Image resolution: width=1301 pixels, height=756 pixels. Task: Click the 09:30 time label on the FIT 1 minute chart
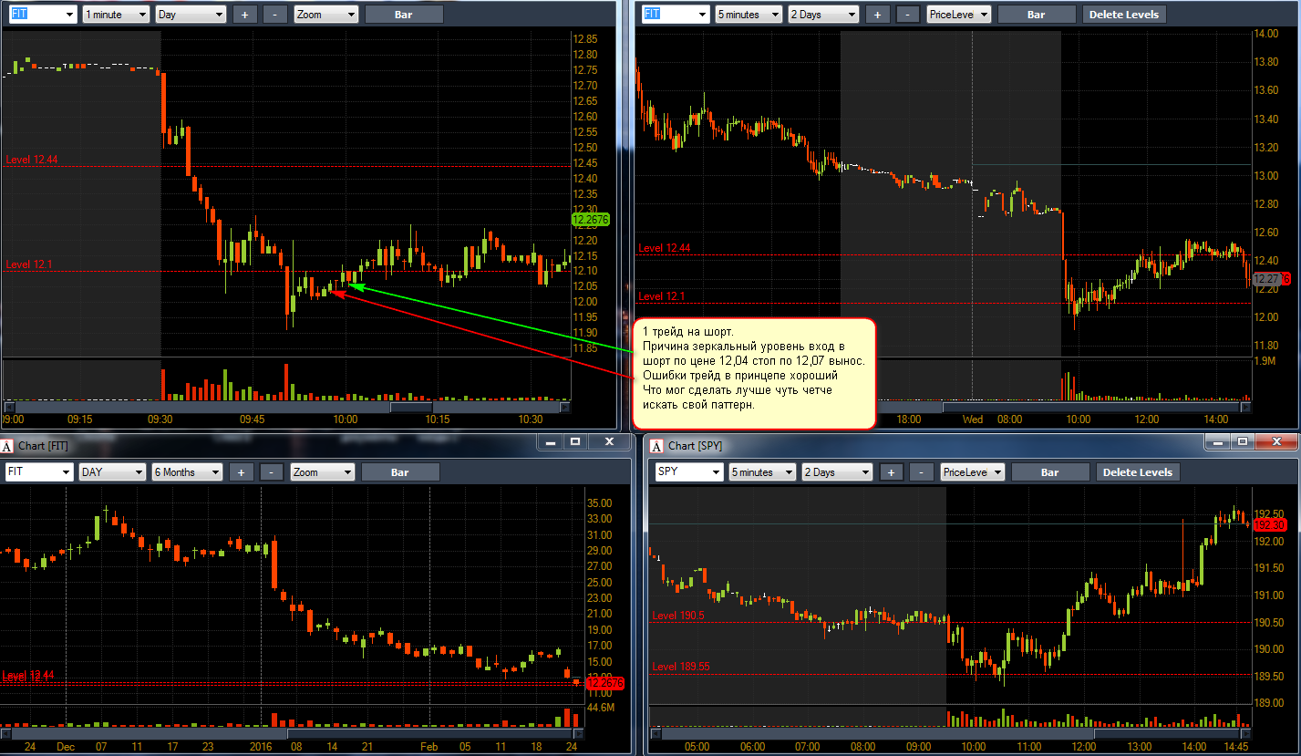pos(160,419)
